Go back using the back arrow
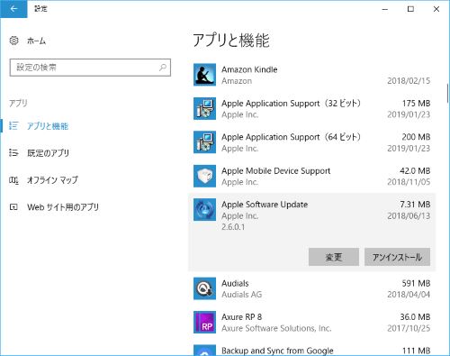The width and height of the screenshot is (450, 356). click(13, 9)
